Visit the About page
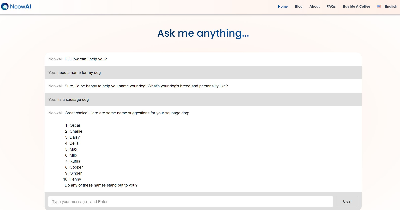Viewport: 400px width, 210px height. point(314,6)
